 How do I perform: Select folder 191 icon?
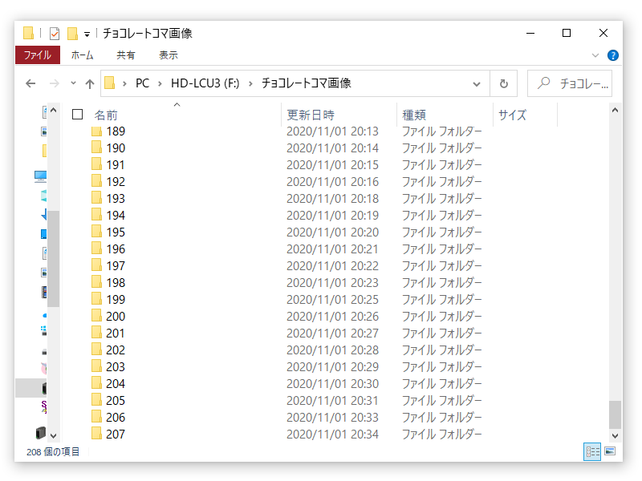click(x=96, y=164)
